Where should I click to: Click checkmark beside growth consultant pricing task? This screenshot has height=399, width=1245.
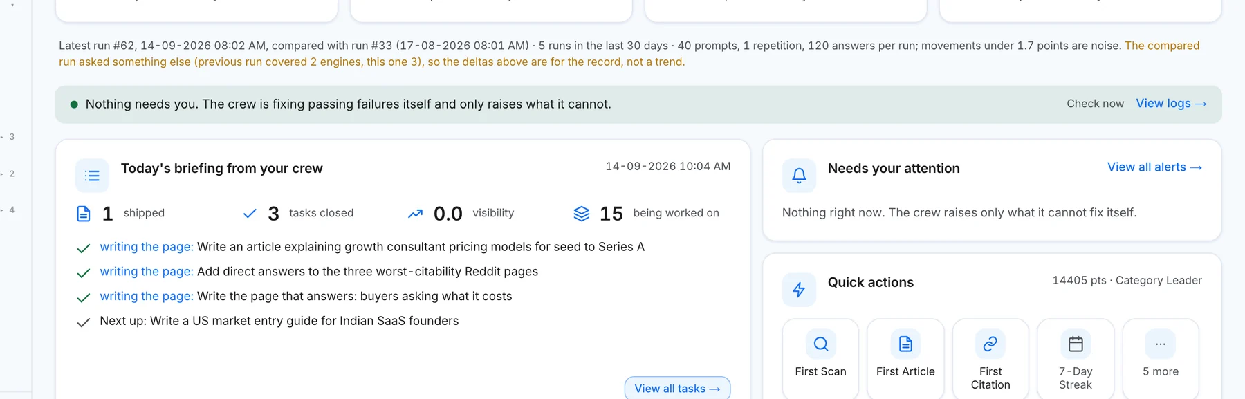click(x=84, y=248)
